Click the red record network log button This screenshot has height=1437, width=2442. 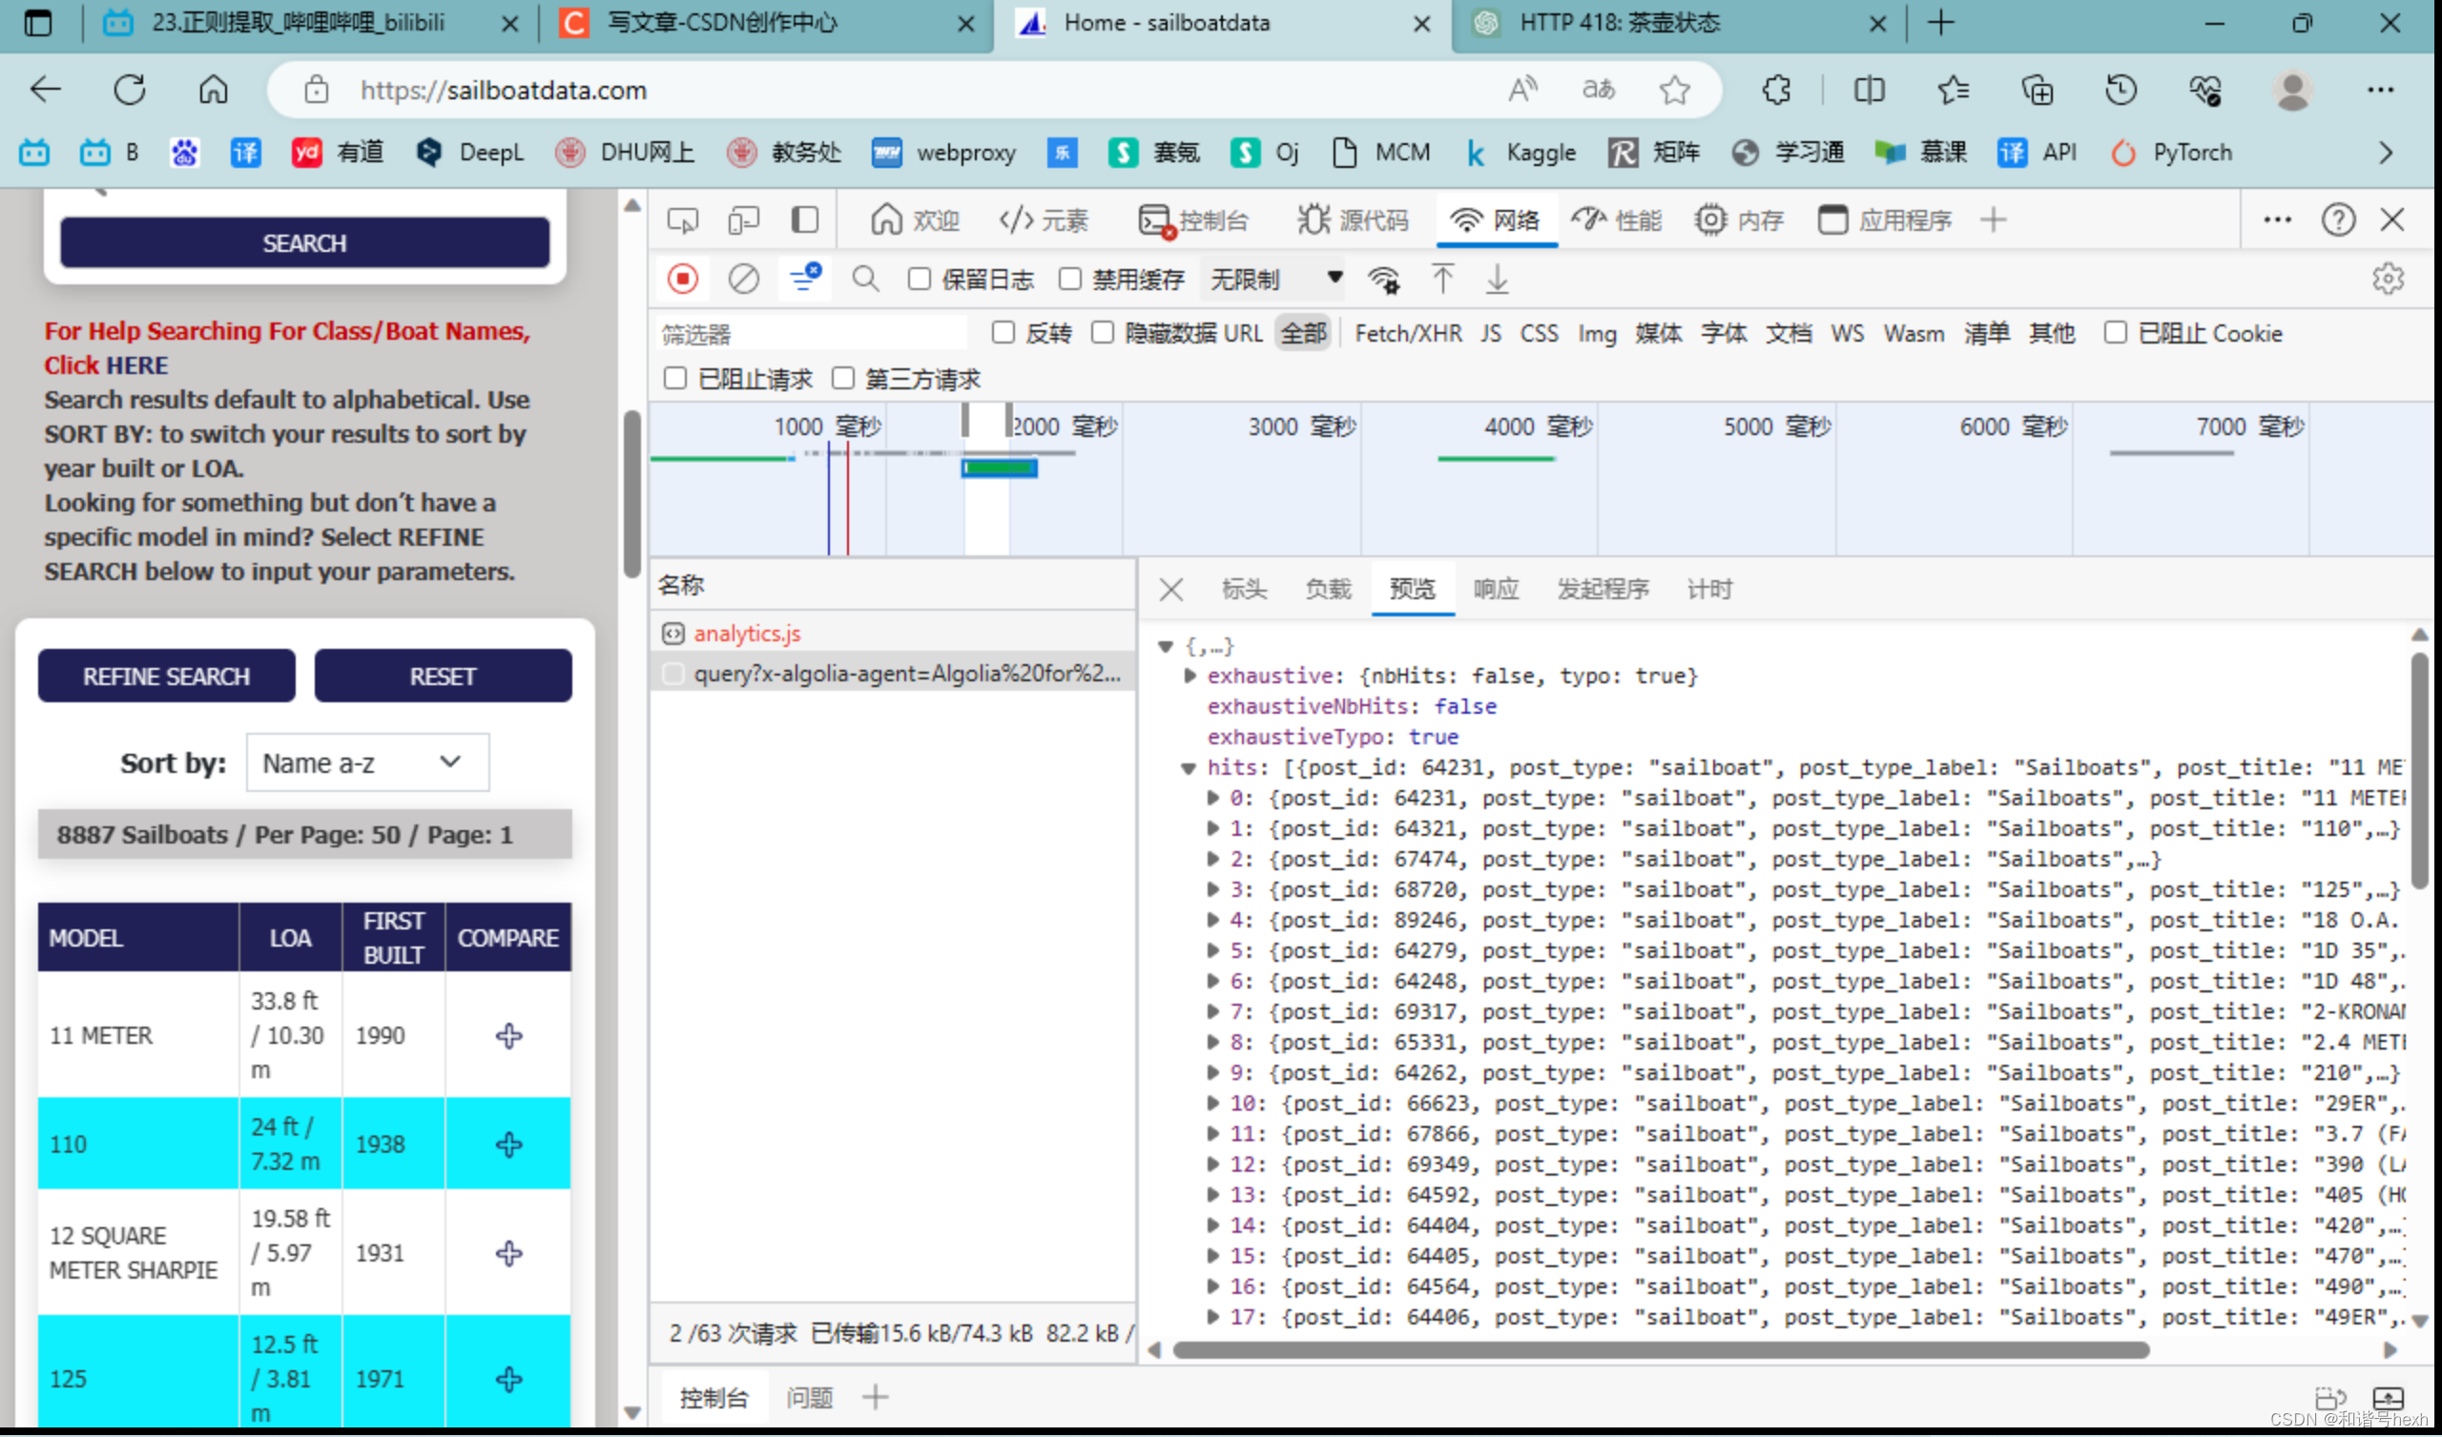(x=682, y=280)
